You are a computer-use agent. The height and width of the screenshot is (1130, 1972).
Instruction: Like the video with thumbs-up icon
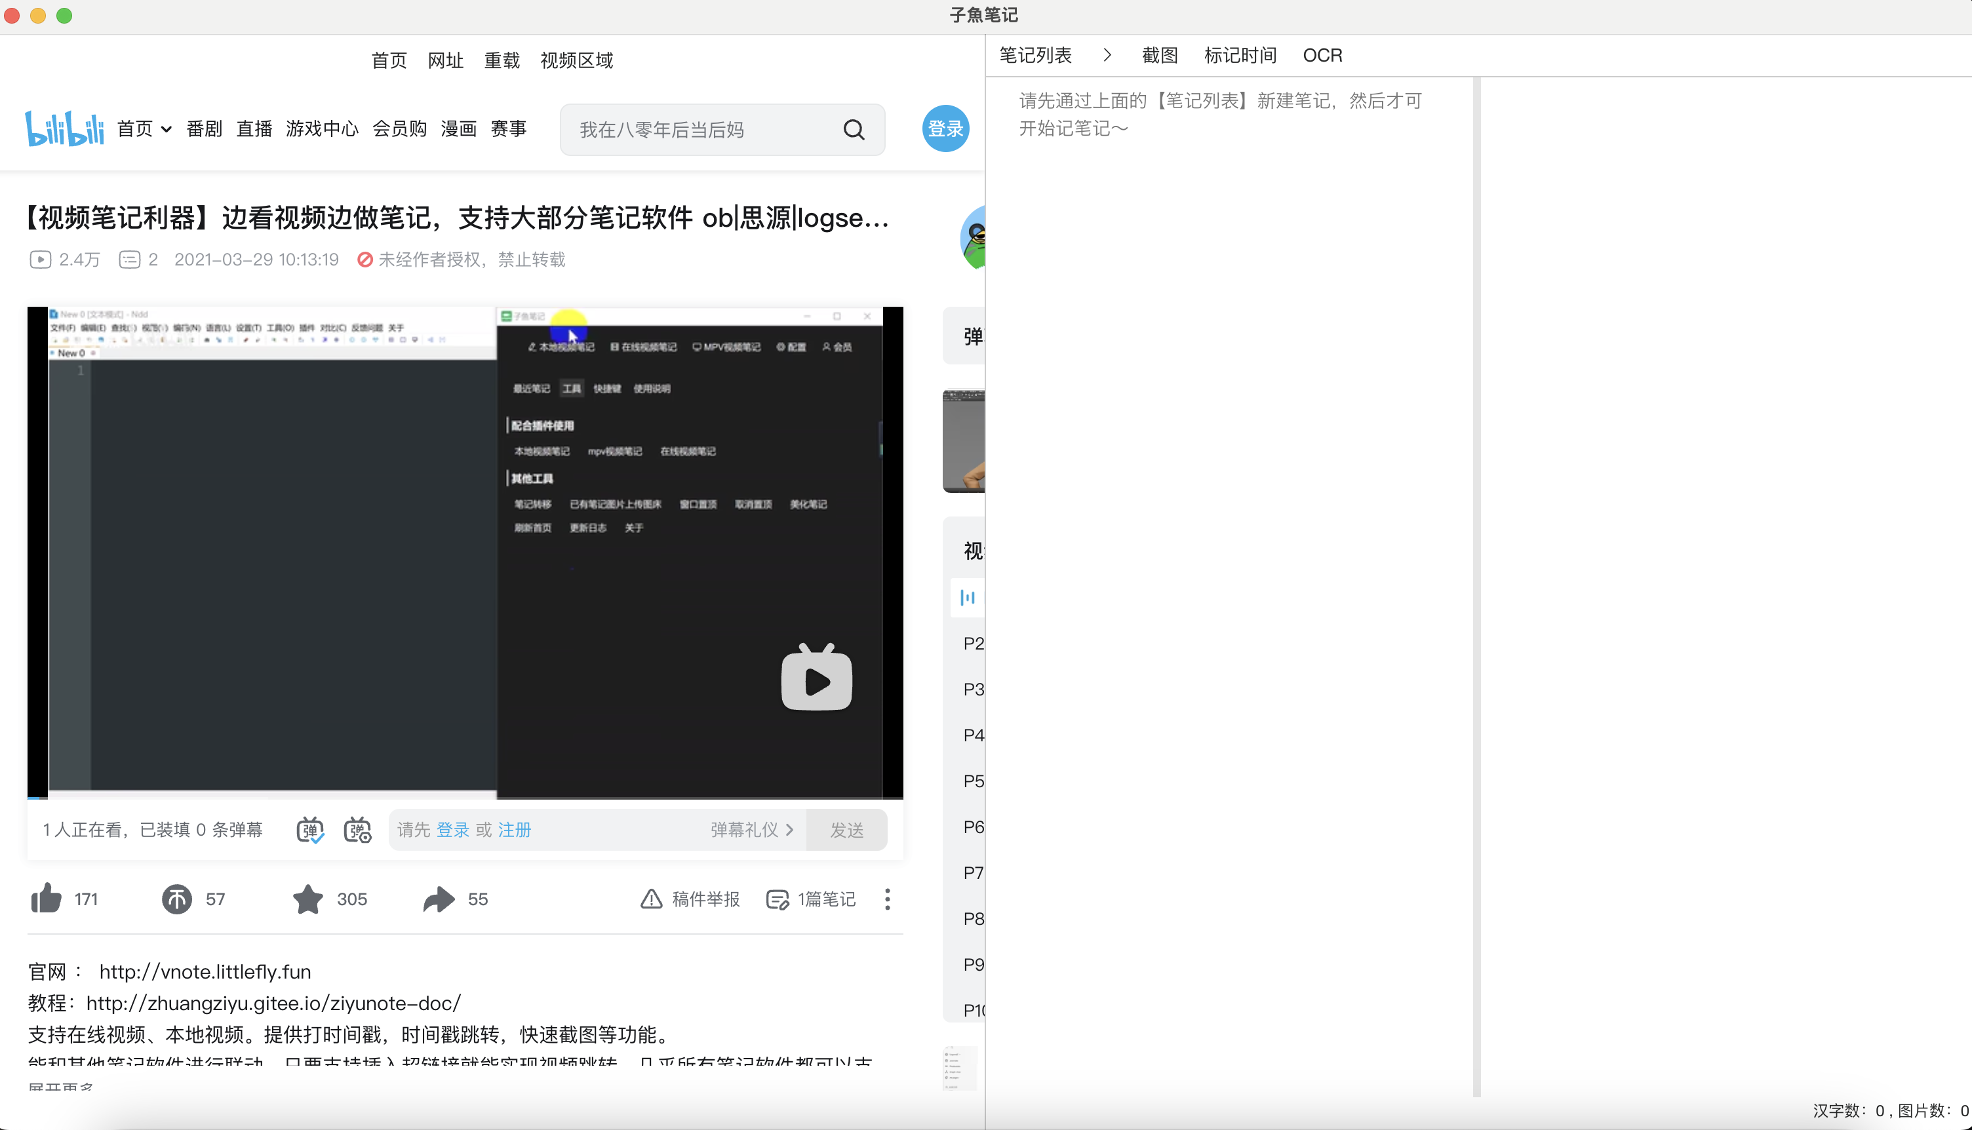[x=47, y=899]
